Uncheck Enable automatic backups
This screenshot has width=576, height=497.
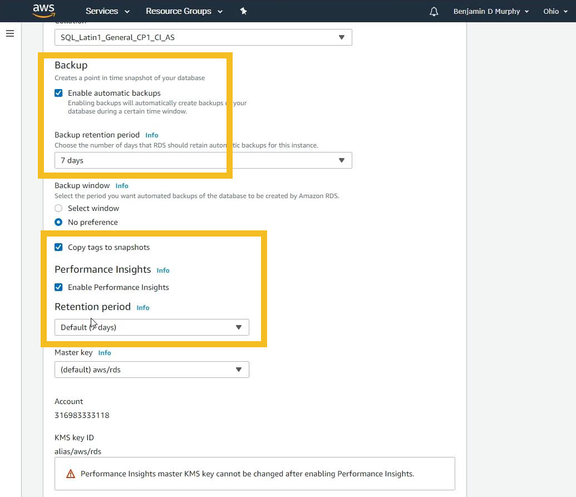[x=58, y=93]
